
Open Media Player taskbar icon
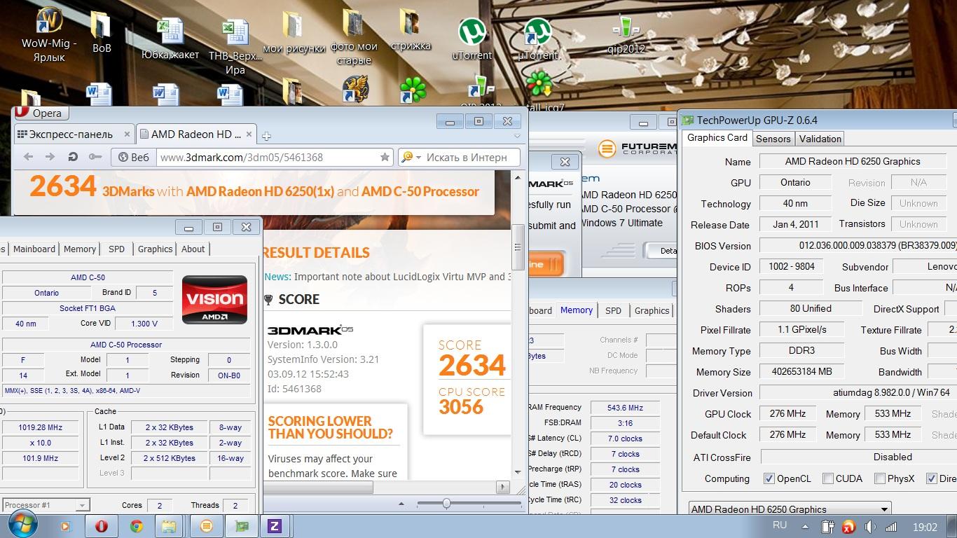click(66, 526)
